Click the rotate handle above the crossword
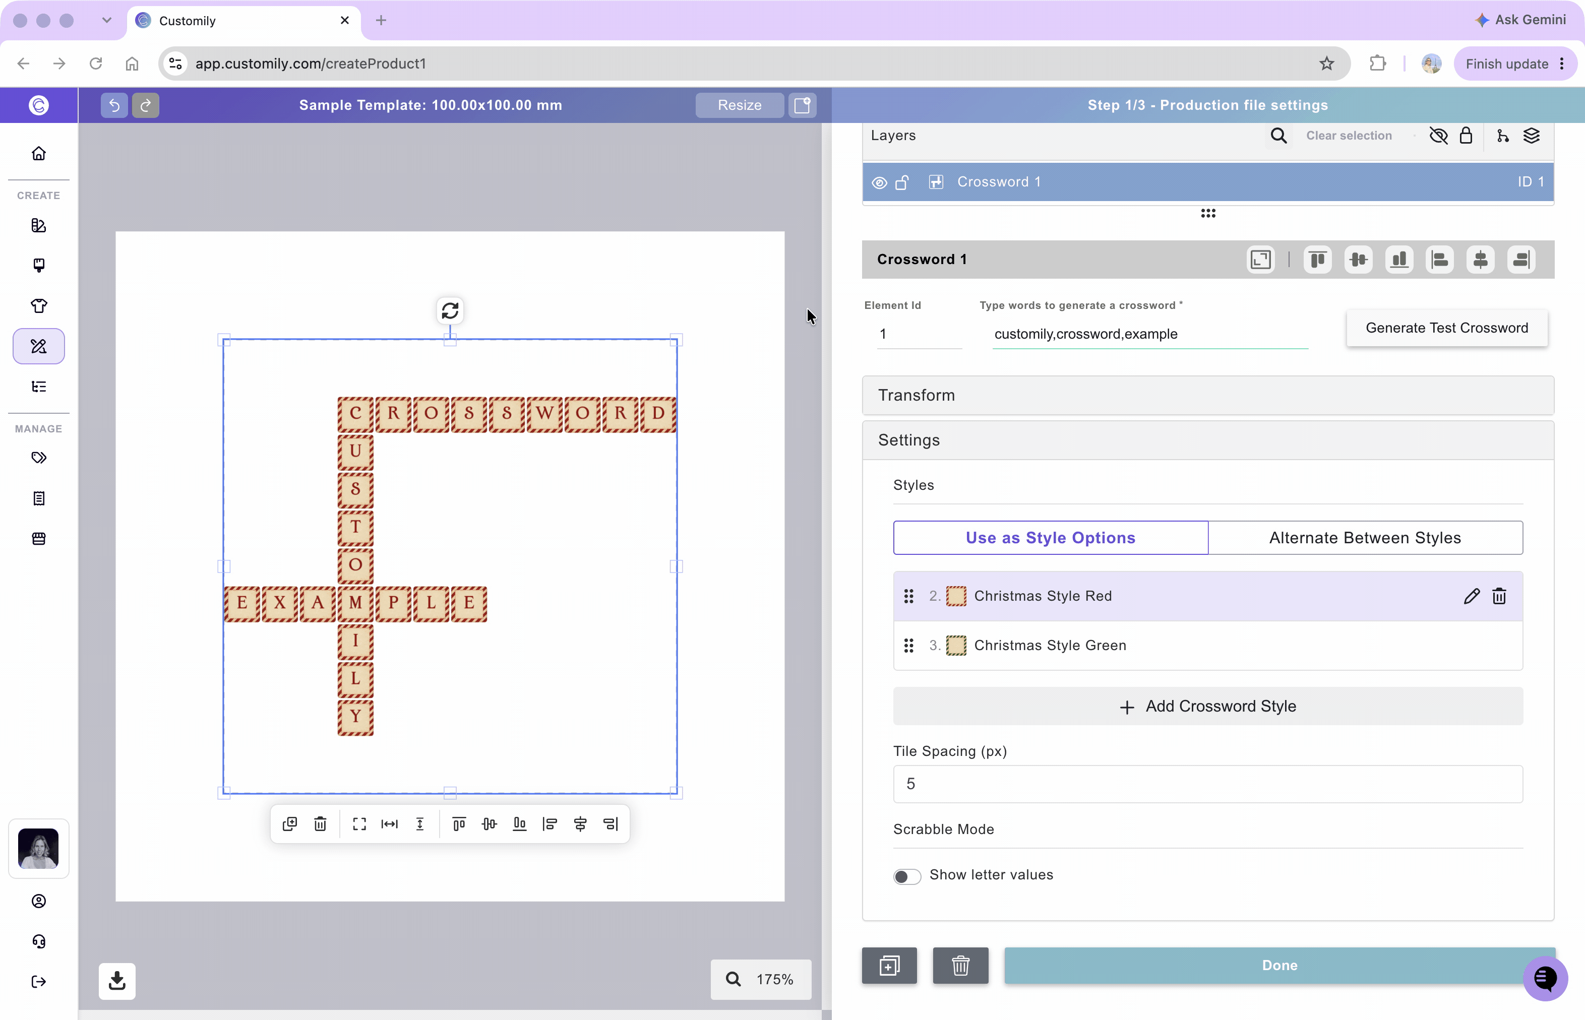 tap(450, 310)
